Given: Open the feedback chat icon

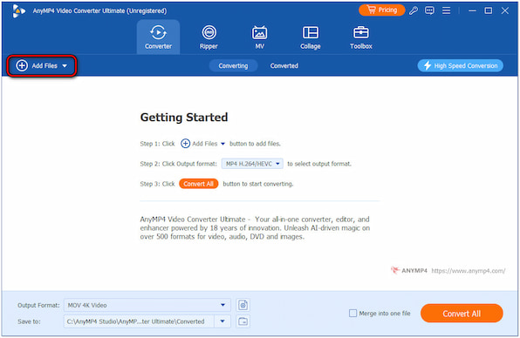Looking at the screenshot, I should coord(429,11).
